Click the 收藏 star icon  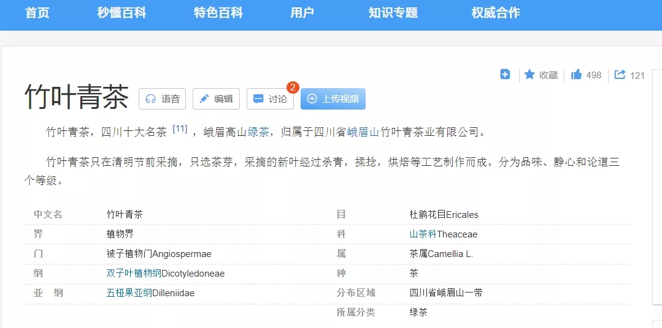tap(529, 75)
